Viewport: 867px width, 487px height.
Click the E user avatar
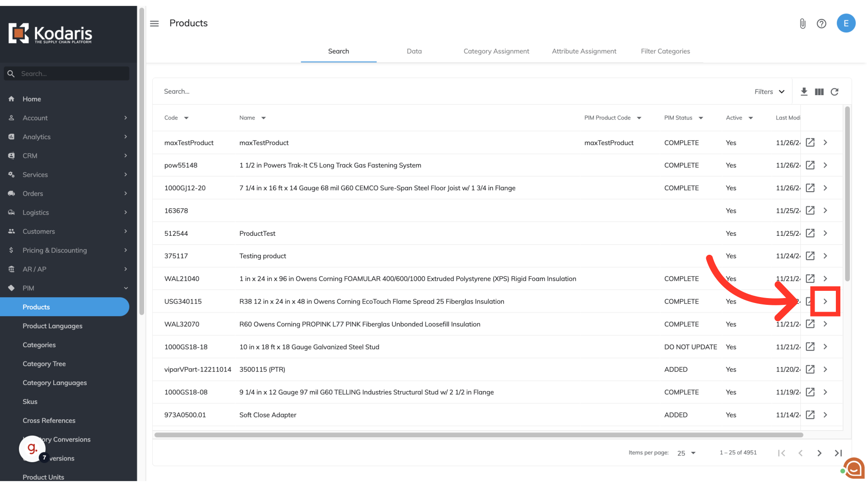coord(846,23)
